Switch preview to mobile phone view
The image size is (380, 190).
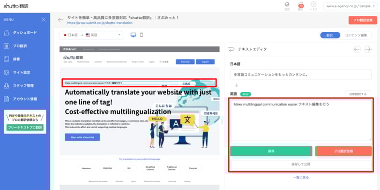[x=142, y=35]
